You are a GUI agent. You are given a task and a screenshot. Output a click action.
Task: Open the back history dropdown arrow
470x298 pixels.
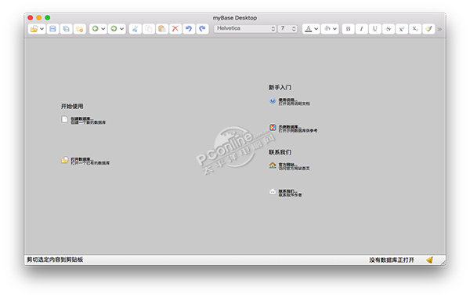coord(103,29)
